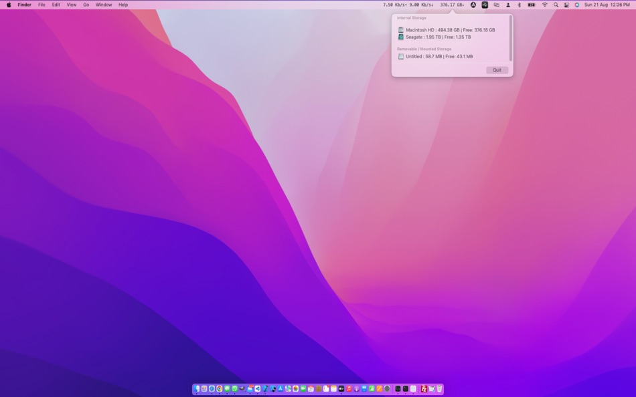Click the circled A menu bar icon
This screenshot has height=397, width=636.
coord(473,5)
